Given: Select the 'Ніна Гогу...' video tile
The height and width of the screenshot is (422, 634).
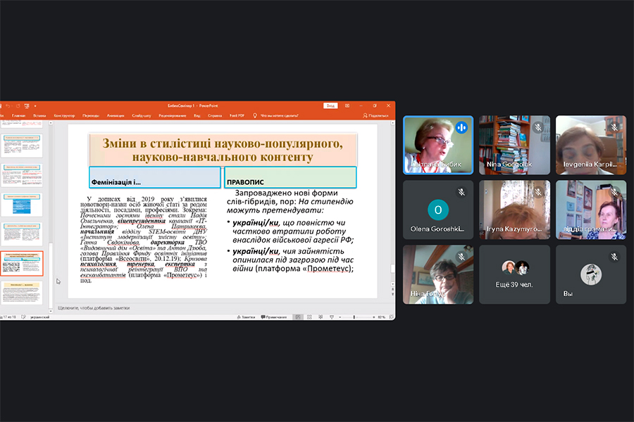Looking at the screenshot, I should click(438, 274).
